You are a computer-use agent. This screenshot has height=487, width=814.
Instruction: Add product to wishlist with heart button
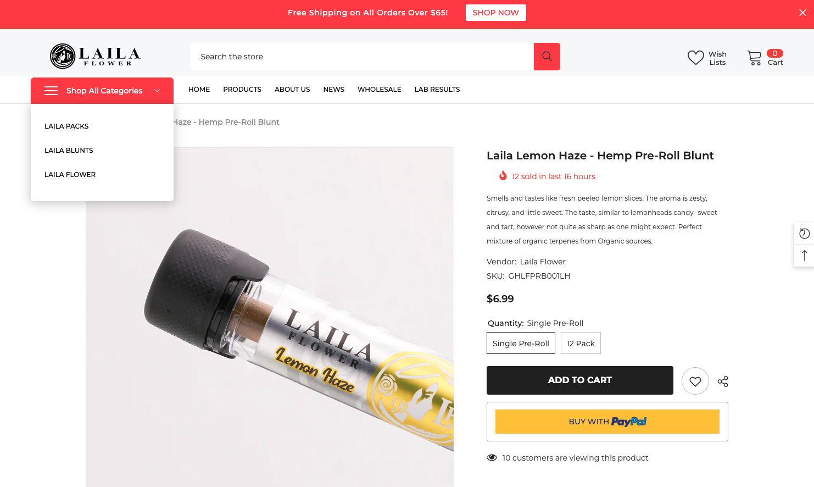[695, 381]
